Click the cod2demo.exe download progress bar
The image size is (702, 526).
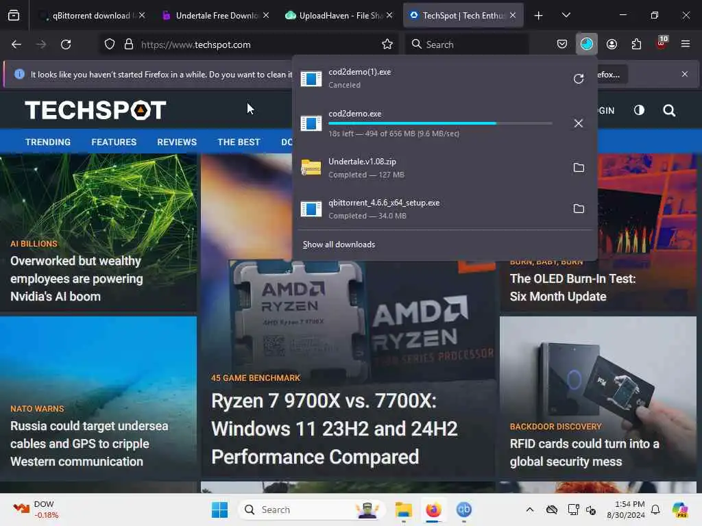pyautogui.click(x=440, y=123)
